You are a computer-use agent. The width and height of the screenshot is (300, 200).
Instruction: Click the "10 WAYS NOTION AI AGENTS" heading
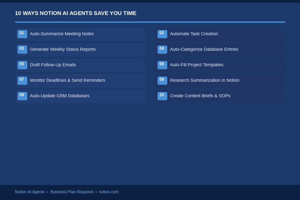pos(76,13)
